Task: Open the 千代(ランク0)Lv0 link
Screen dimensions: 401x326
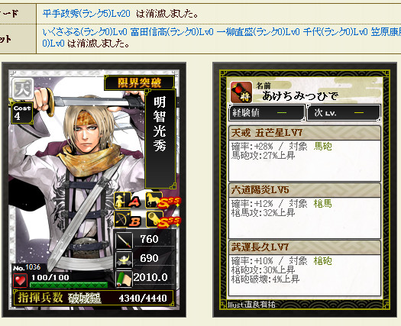Action: (335, 32)
